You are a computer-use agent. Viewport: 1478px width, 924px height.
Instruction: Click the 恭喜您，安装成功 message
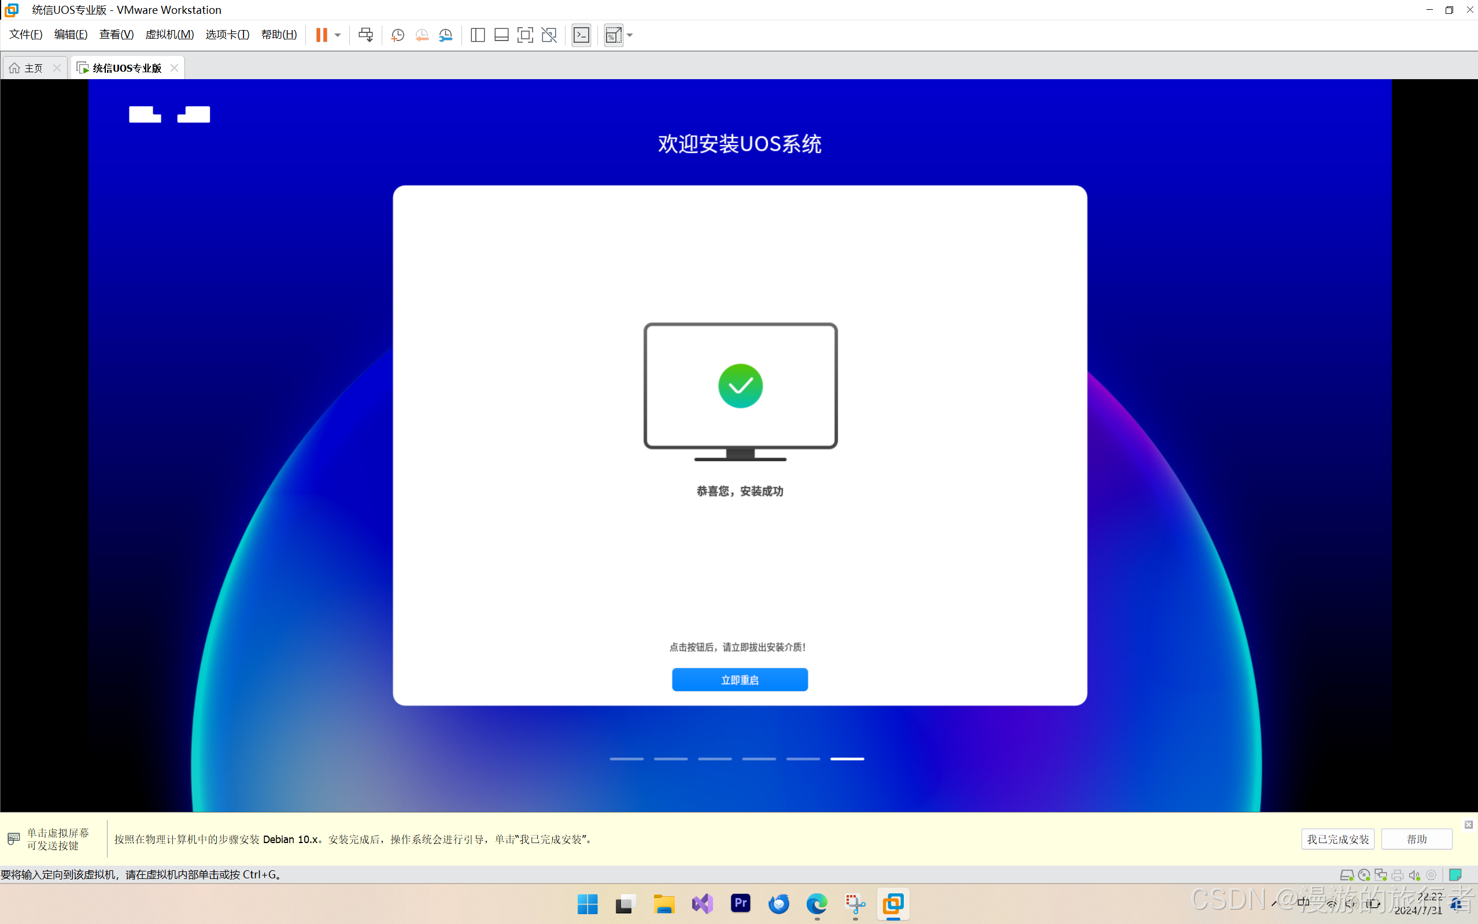pos(740,491)
